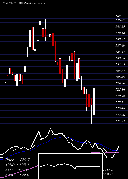Select the last tall white candlestick

coord(94,102)
